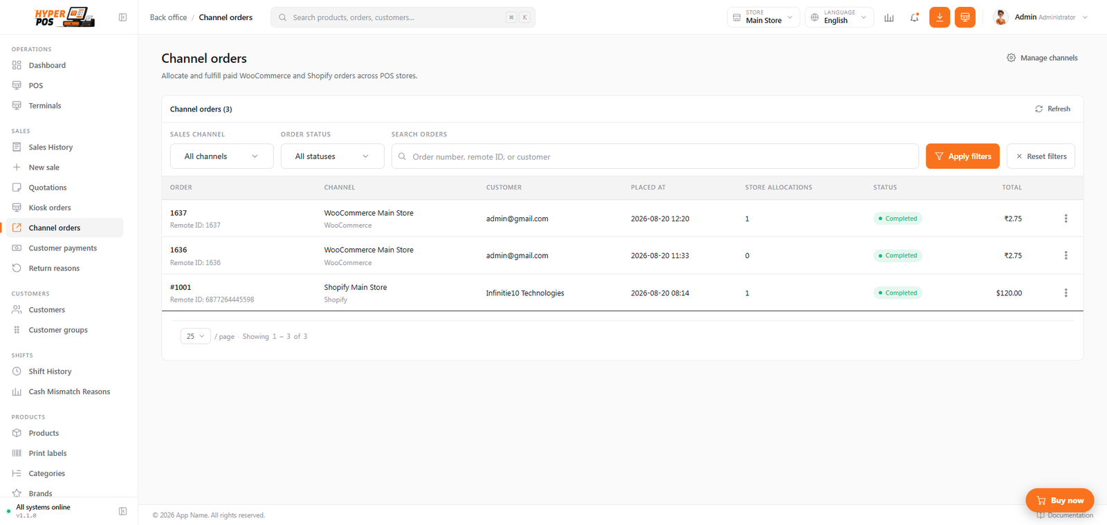This screenshot has height=525, width=1107.
Task: Open the Sales Channel dropdown
Action: pos(221,156)
